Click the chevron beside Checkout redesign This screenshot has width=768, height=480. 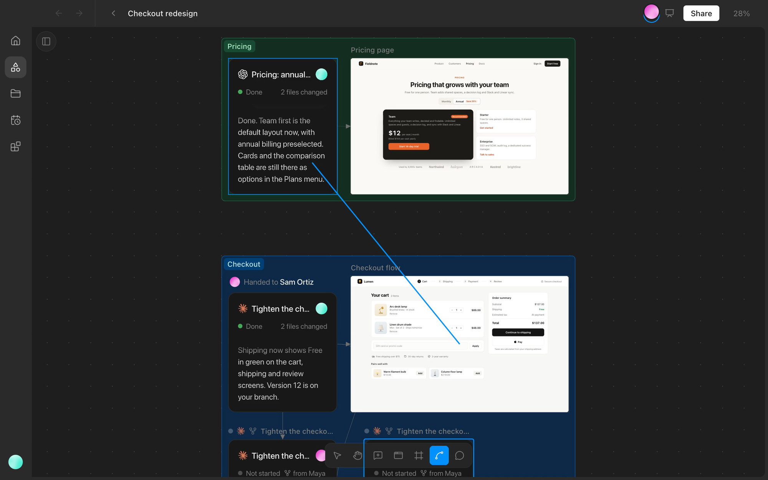(113, 13)
